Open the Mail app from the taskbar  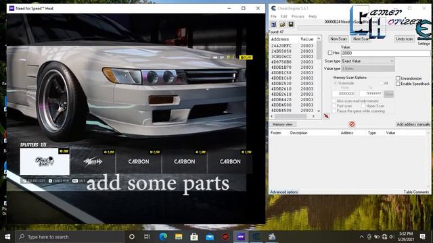210,237
